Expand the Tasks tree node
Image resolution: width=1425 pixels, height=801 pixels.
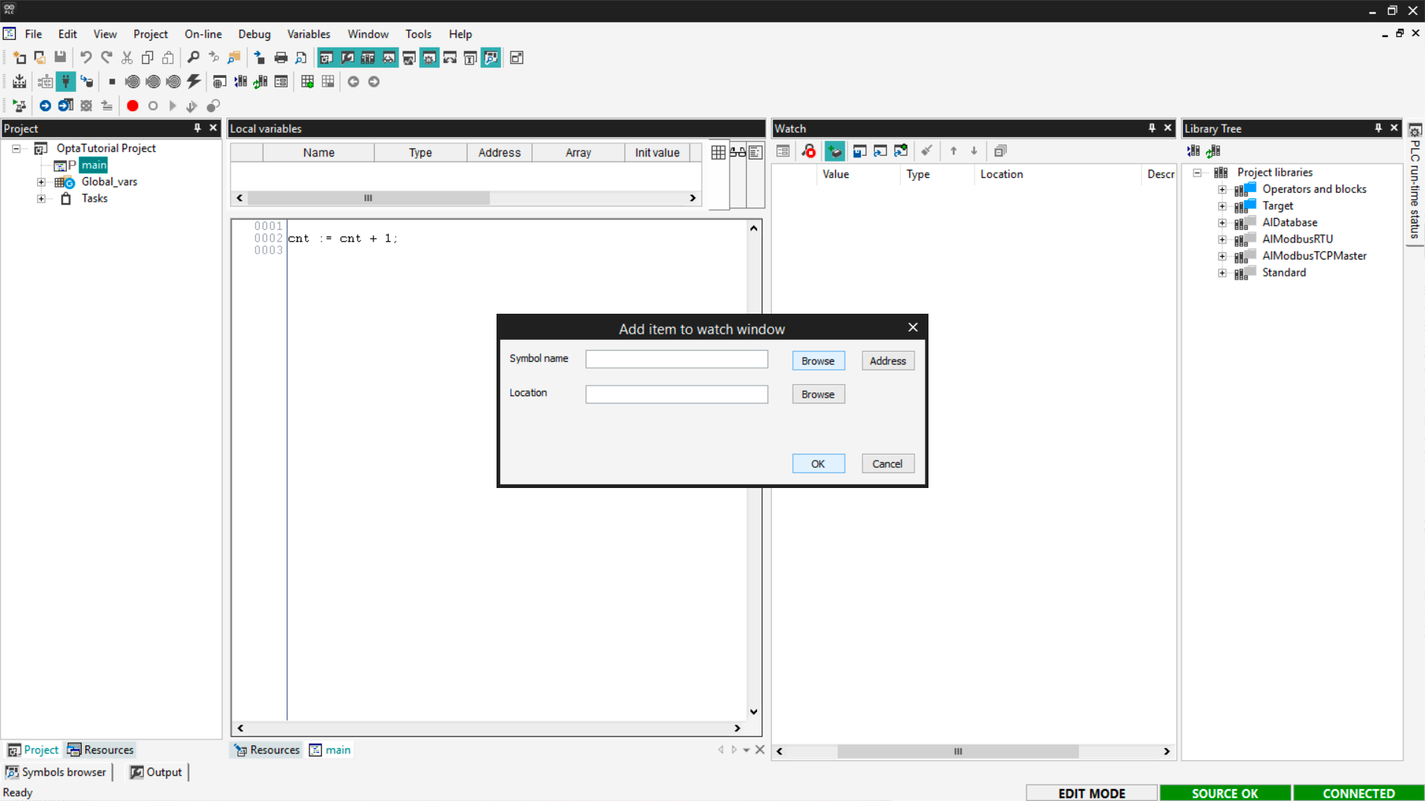tap(42, 199)
